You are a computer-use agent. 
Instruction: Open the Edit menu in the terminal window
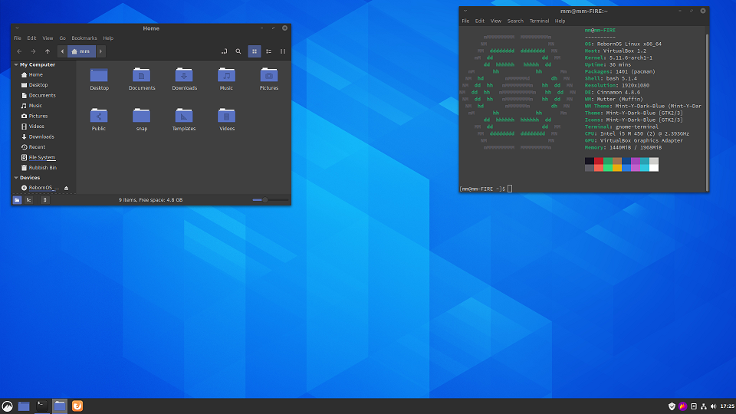480,21
